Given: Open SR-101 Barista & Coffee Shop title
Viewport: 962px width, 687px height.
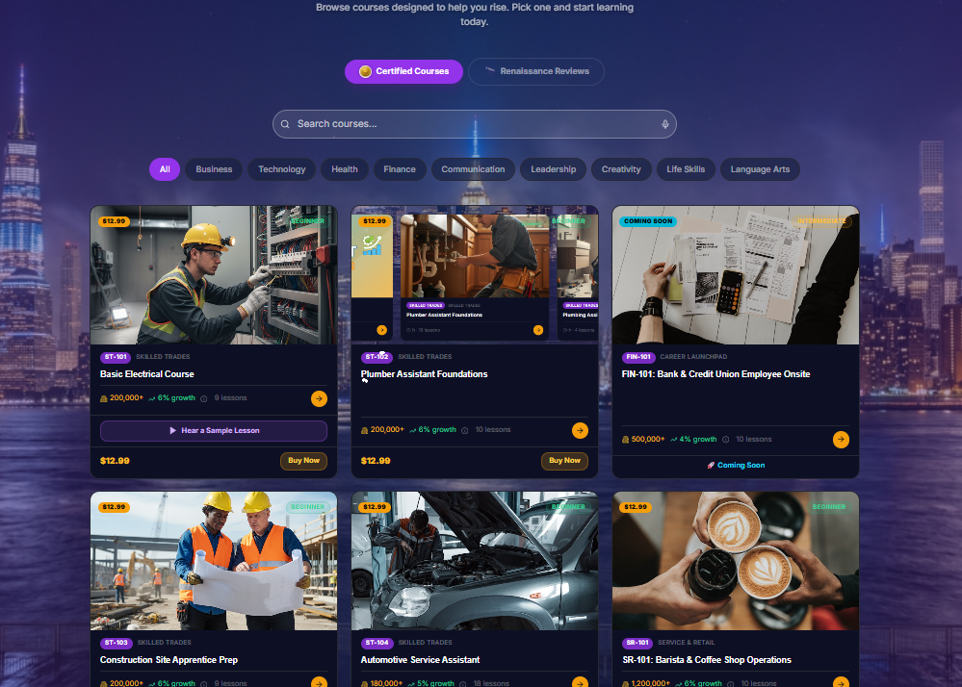Looking at the screenshot, I should pos(707,660).
